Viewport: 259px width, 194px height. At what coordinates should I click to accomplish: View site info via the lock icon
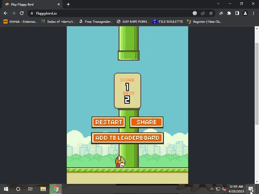[x=32, y=13]
